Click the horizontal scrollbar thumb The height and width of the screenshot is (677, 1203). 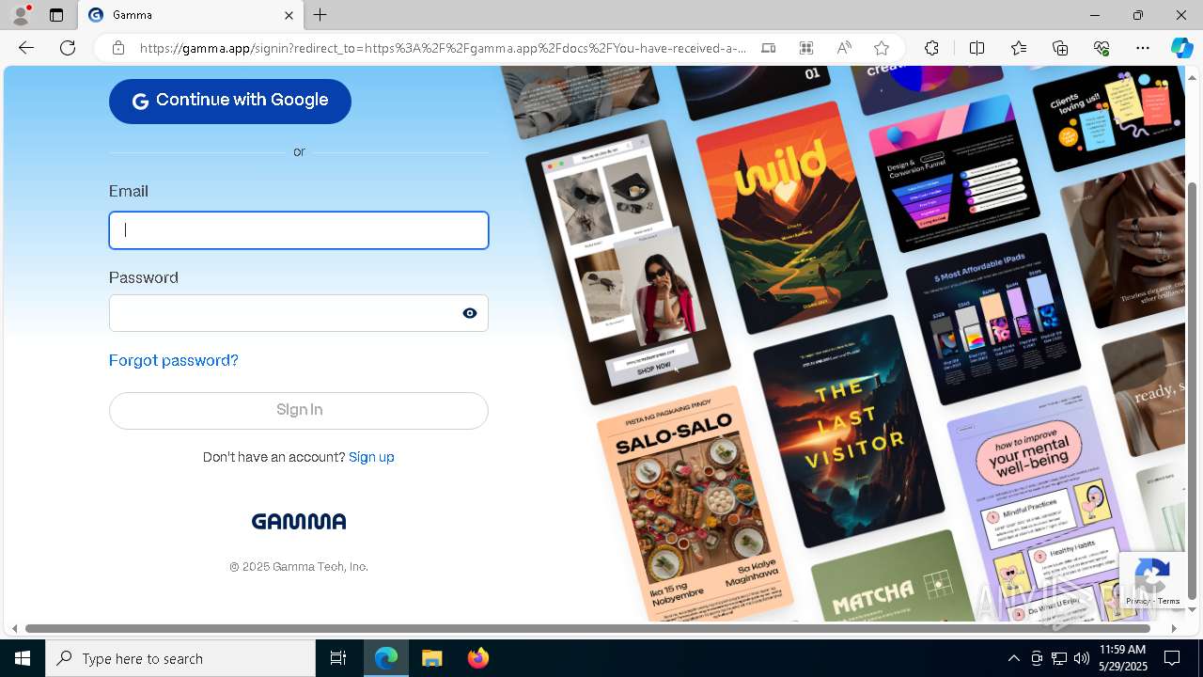click(x=587, y=628)
